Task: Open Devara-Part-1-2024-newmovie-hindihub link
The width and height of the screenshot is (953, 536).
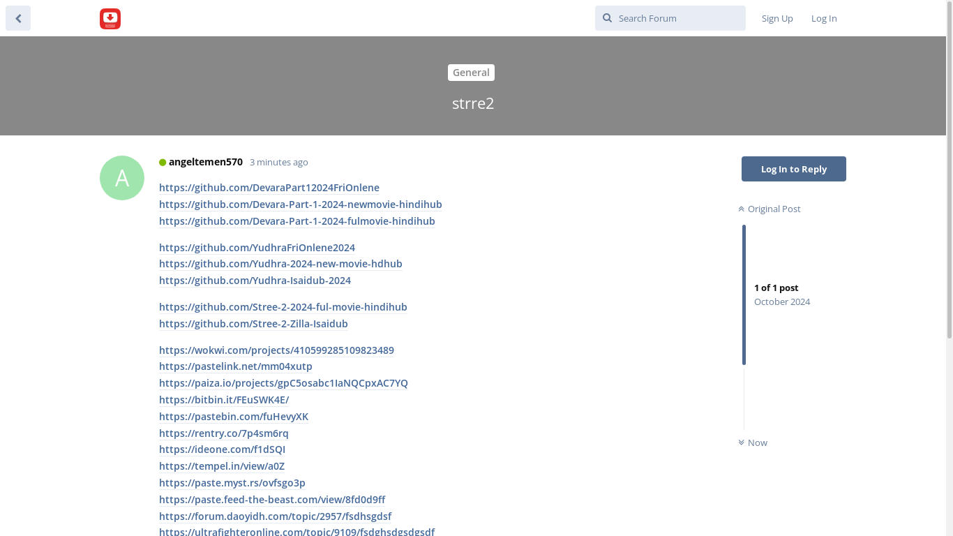Action: (x=301, y=204)
